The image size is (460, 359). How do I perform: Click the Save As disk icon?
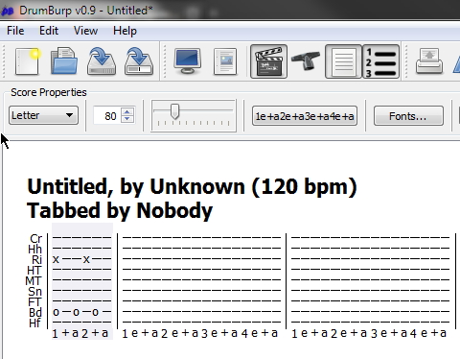point(139,61)
